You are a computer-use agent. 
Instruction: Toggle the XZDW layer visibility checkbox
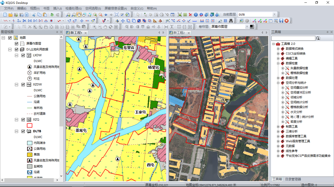[x=23, y=84]
